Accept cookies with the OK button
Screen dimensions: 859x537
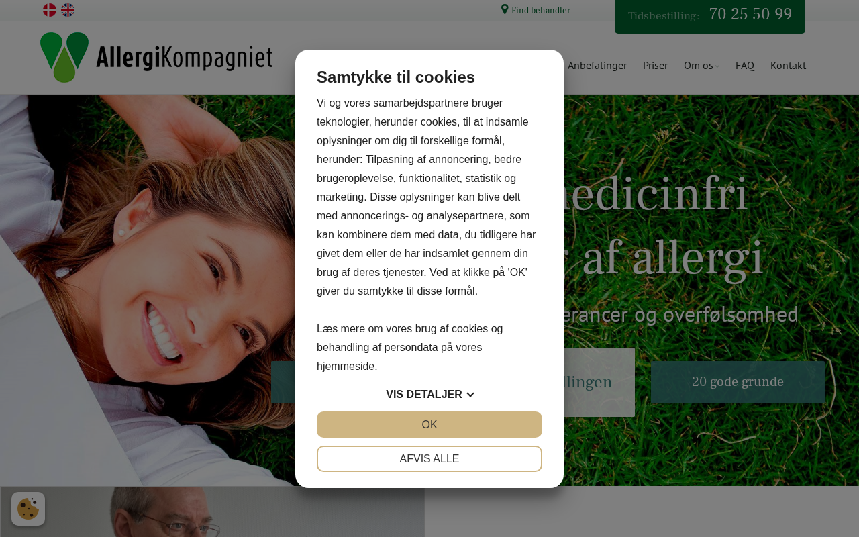[x=429, y=424]
